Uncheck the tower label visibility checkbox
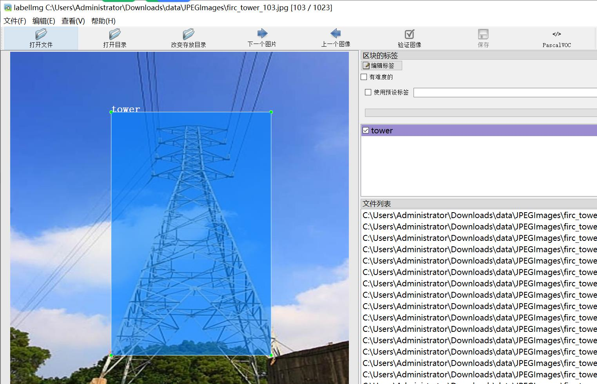Viewport: 597px width, 384px height. pyautogui.click(x=366, y=131)
